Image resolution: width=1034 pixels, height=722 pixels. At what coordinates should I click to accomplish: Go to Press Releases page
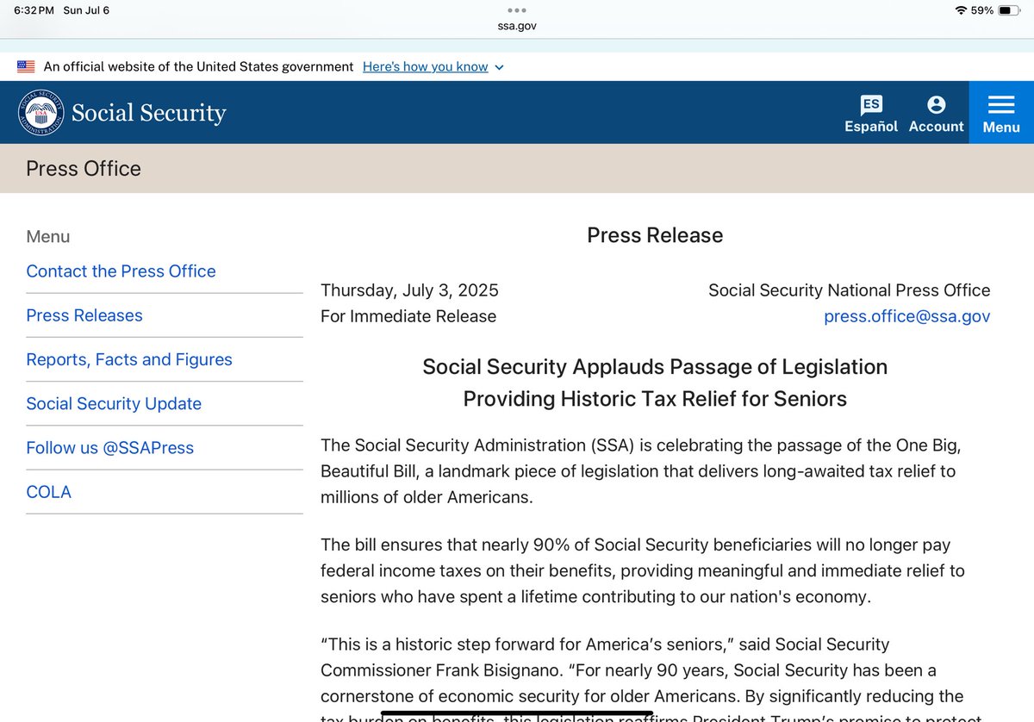(84, 315)
